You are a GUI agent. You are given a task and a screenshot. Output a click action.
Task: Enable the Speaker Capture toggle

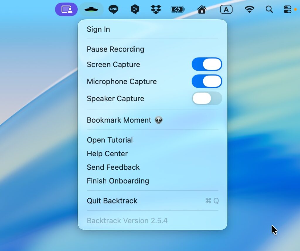pos(207,99)
